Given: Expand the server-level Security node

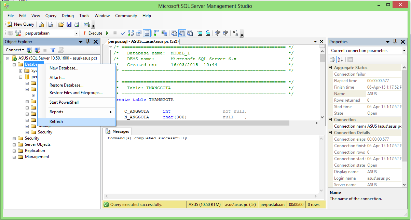Looking at the screenshot, I should tap(14, 139).
